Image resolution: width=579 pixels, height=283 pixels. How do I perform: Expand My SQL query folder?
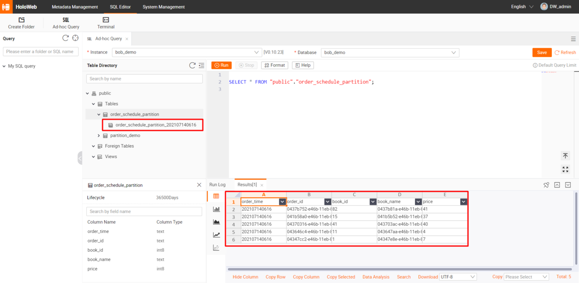pyautogui.click(x=4, y=66)
